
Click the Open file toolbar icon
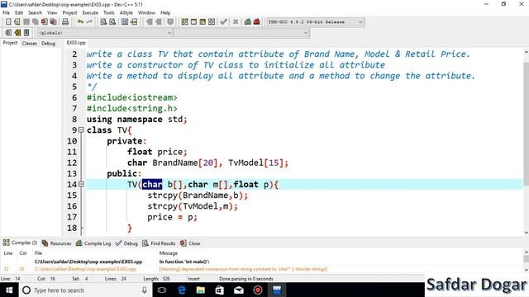[17, 22]
